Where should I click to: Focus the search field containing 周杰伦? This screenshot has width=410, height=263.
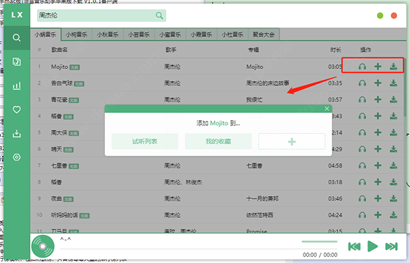click(x=101, y=16)
